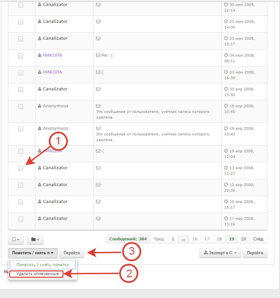Click user icon beside НИКОЛА in 03 июн row

tap(40, 72)
